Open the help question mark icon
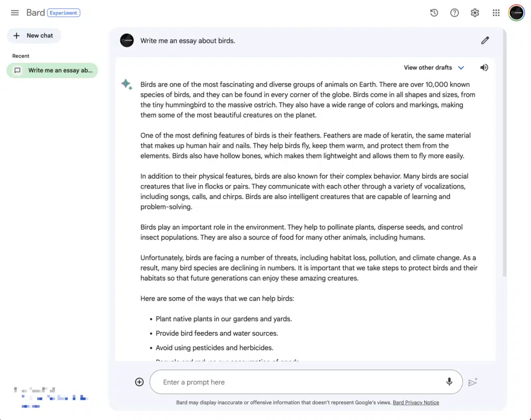This screenshot has height=420, width=531. (454, 13)
